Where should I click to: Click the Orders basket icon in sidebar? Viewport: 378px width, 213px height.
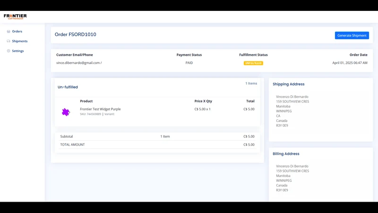pyautogui.click(x=9, y=31)
